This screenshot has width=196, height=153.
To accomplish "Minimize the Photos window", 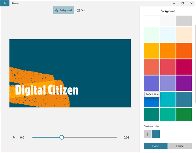I will [x=174, y=3].
